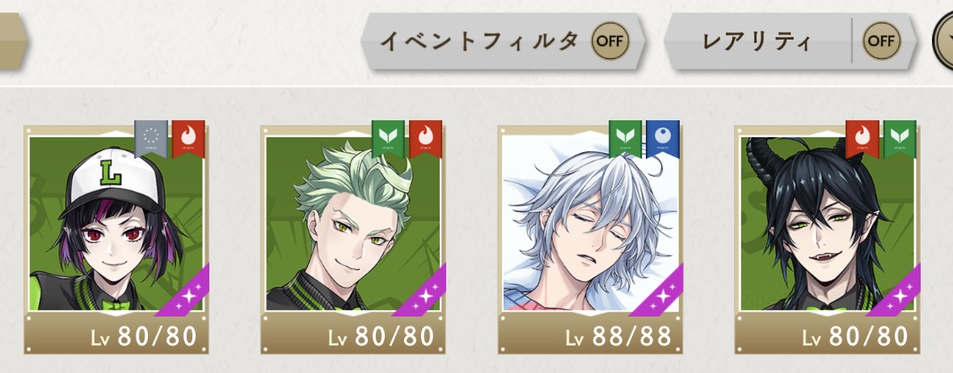
Task: Click red fire badge on first card
Action: [x=188, y=139]
